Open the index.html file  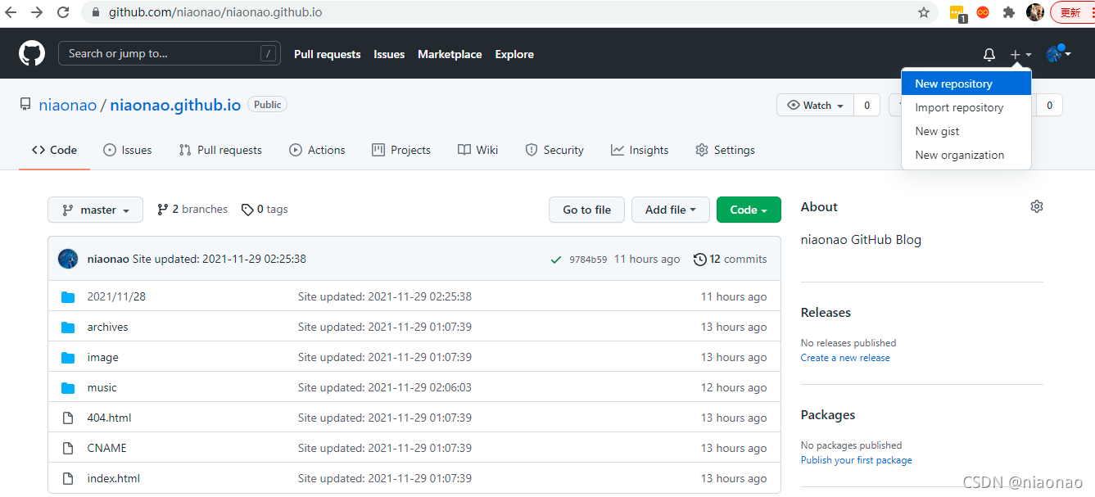point(113,478)
